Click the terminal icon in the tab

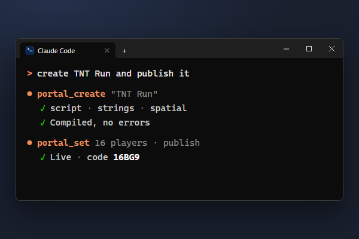coord(30,51)
